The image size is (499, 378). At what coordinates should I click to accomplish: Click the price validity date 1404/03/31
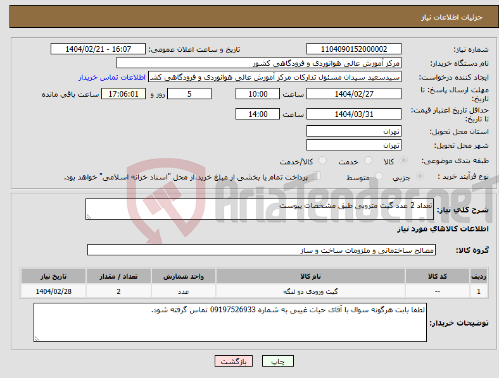pyautogui.click(x=353, y=114)
